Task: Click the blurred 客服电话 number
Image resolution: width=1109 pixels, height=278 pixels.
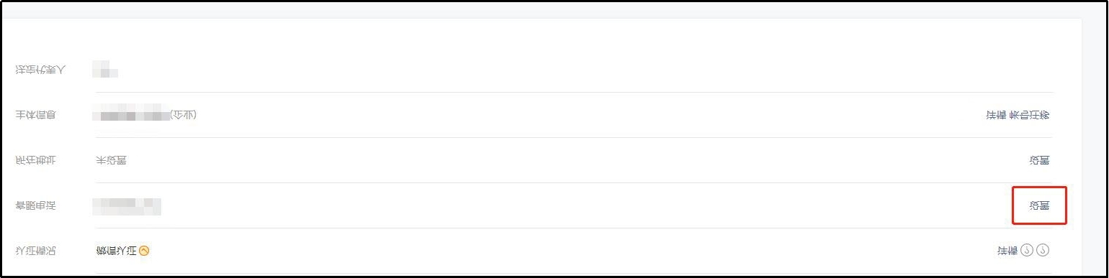Action: coord(127,206)
